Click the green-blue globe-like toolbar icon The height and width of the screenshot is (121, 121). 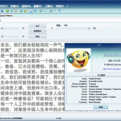41,11
